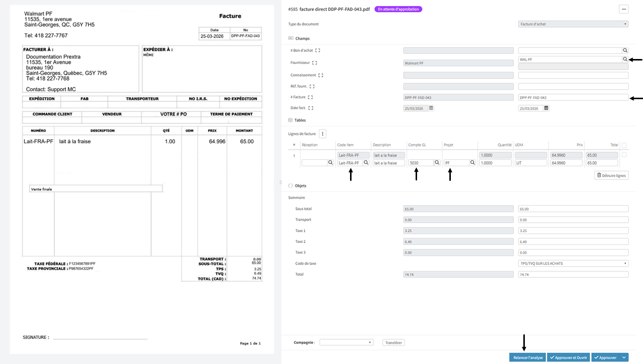
Task: Expand the Approuver split-button arrow
Action: [x=625, y=357]
